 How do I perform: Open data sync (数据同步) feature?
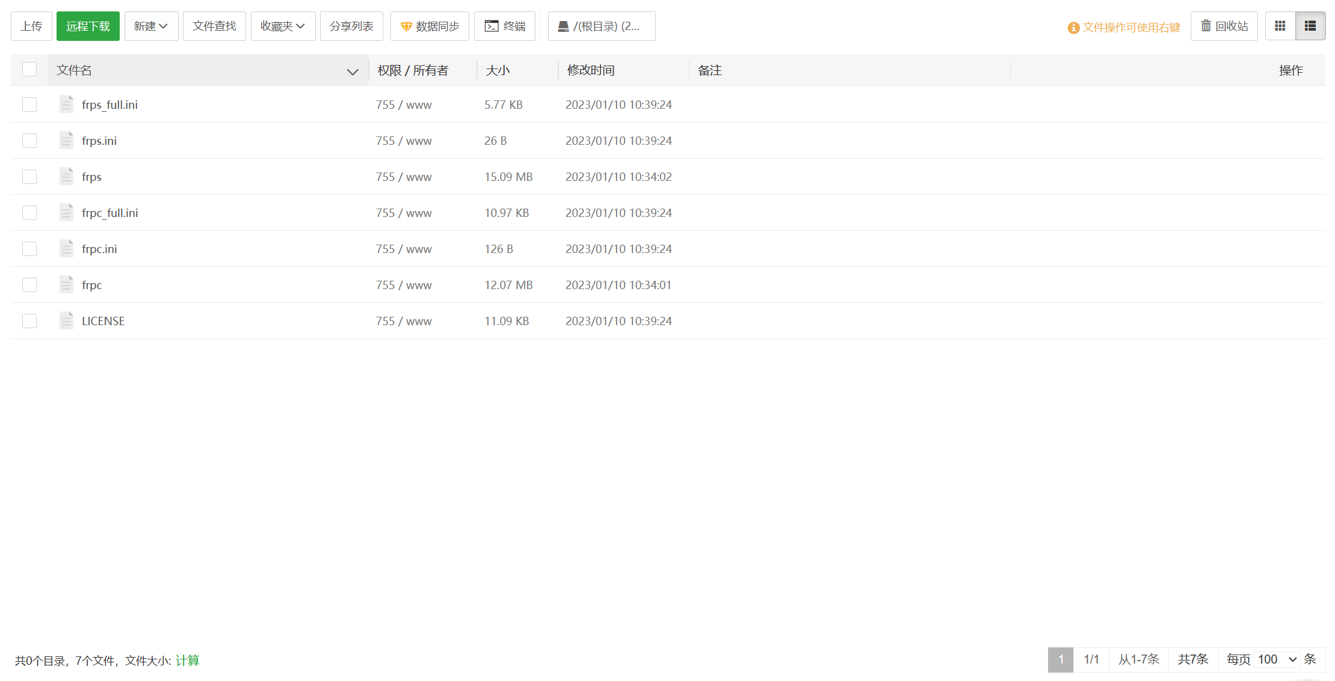[x=430, y=26]
